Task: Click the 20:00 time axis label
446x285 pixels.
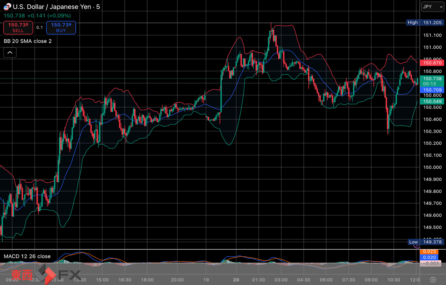Action: (x=177, y=280)
